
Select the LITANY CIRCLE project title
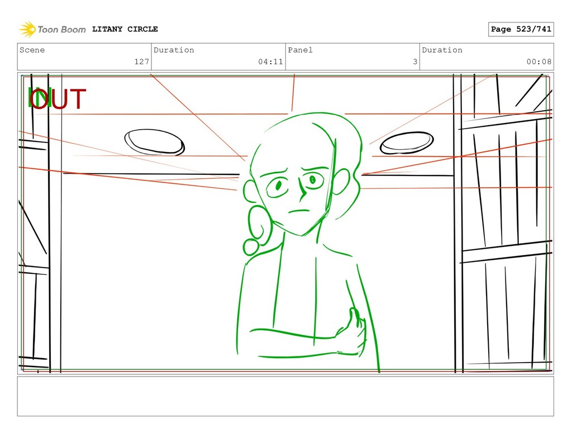[x=125, y=29]
